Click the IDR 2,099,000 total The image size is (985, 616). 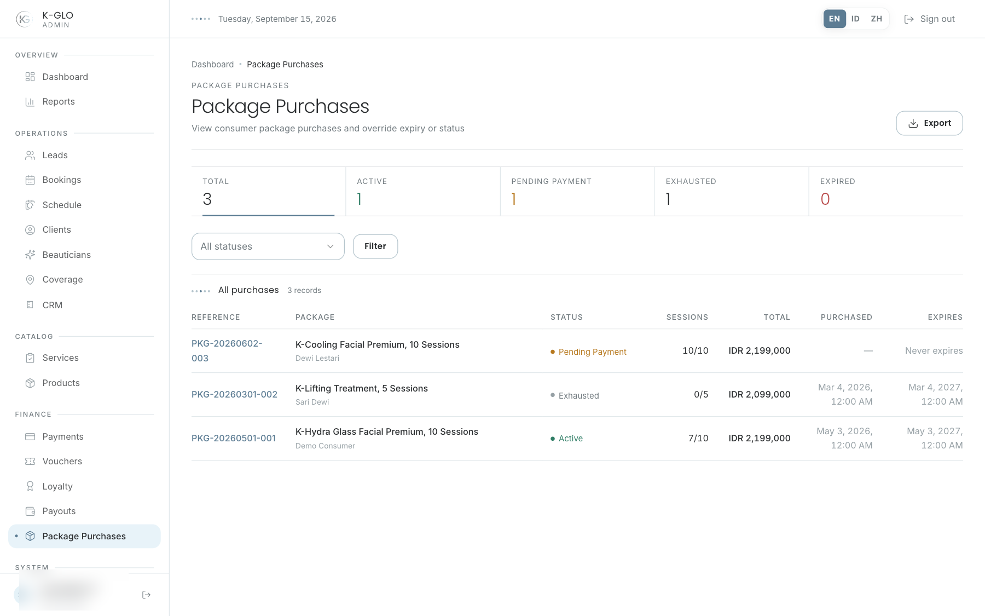click(760, 395)
